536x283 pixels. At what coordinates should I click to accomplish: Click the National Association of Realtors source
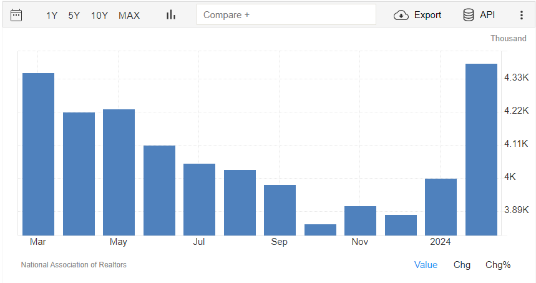point(74,265)
